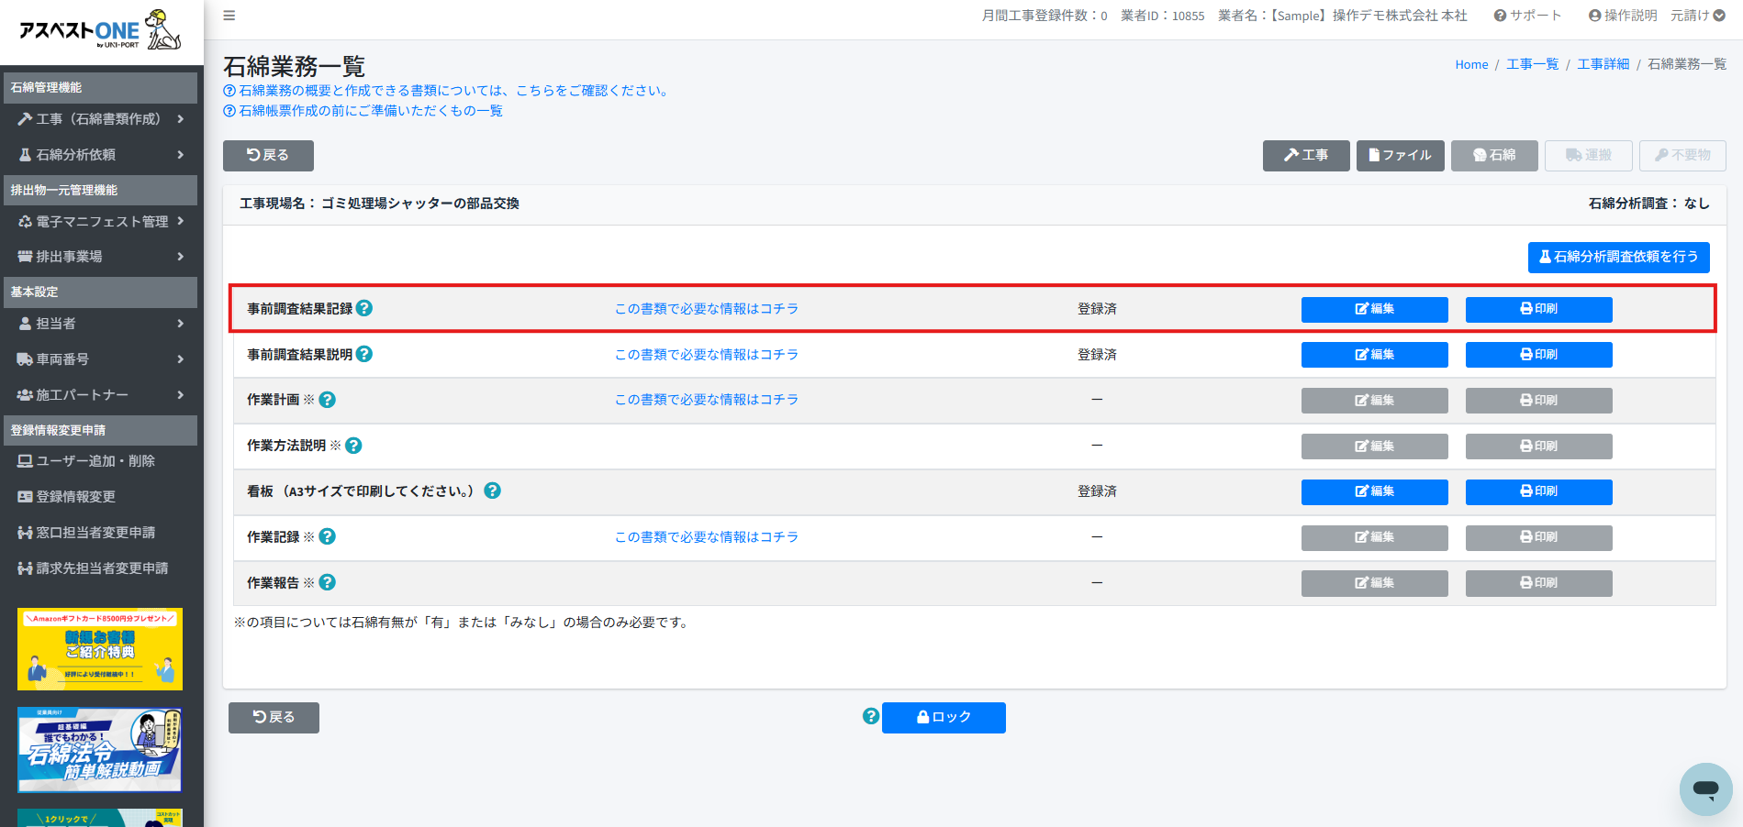Click 印刷 button for 看板 row
Screen dimensions: 1743x827
click(1538, 491)
